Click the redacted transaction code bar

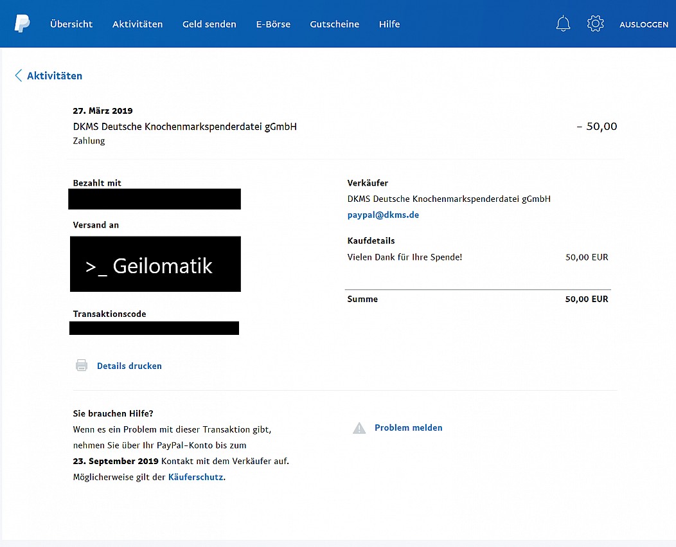(154, 328)
